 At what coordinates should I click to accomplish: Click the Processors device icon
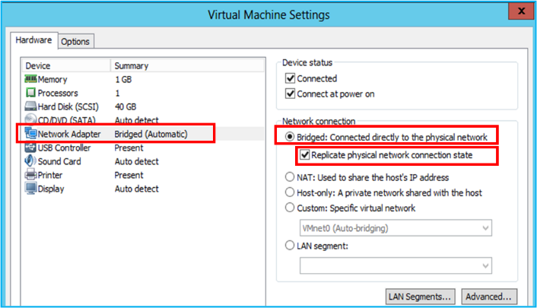[30, 94]
